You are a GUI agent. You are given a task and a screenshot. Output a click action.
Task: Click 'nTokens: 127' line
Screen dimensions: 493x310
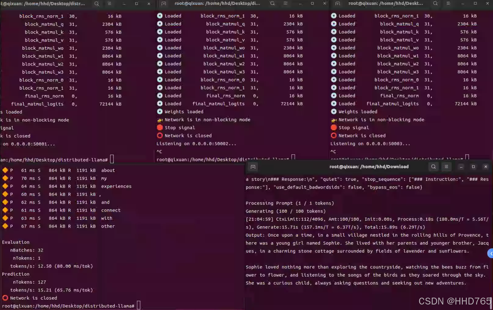30,282
